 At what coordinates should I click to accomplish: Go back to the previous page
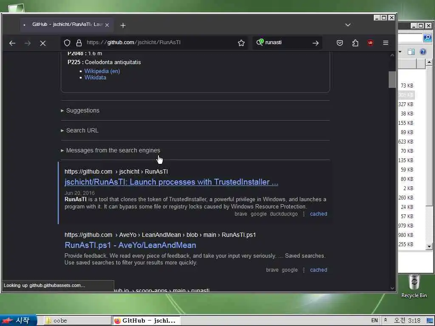12,43
